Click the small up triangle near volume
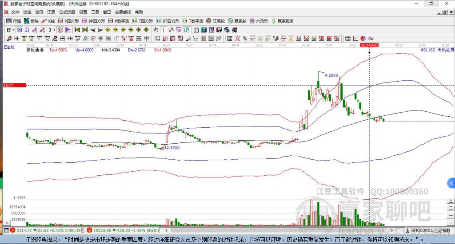Image resolution: width=455 pixels, height=244 pixels. (7, 223)
